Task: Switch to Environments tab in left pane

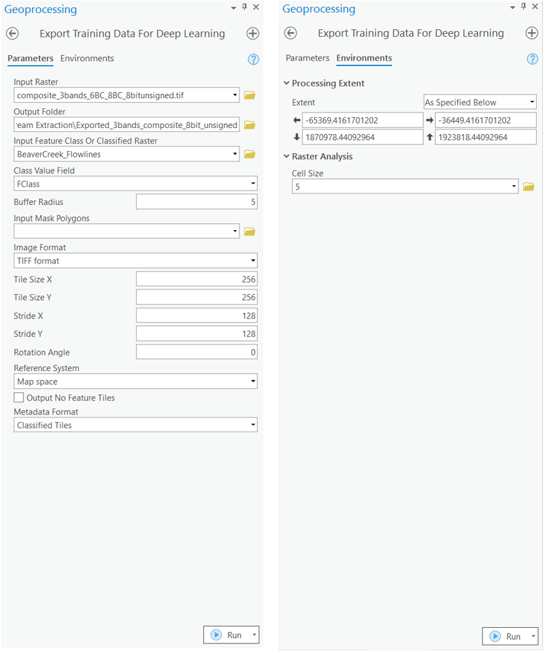Action: (87, 59)
